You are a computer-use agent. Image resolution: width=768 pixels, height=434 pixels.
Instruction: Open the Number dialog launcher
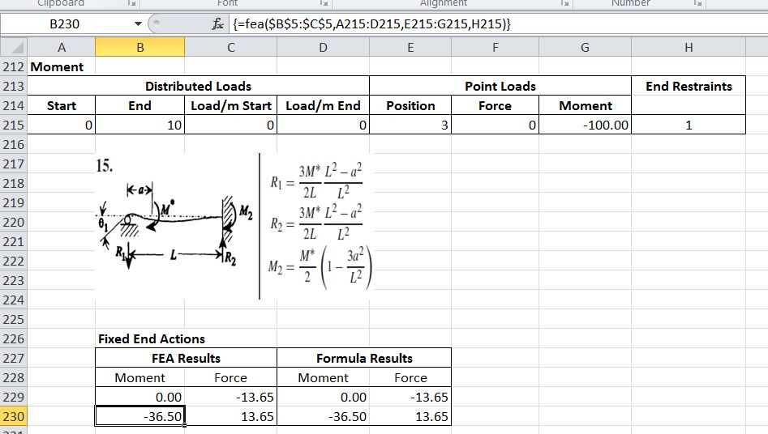[x=697, y=4]
